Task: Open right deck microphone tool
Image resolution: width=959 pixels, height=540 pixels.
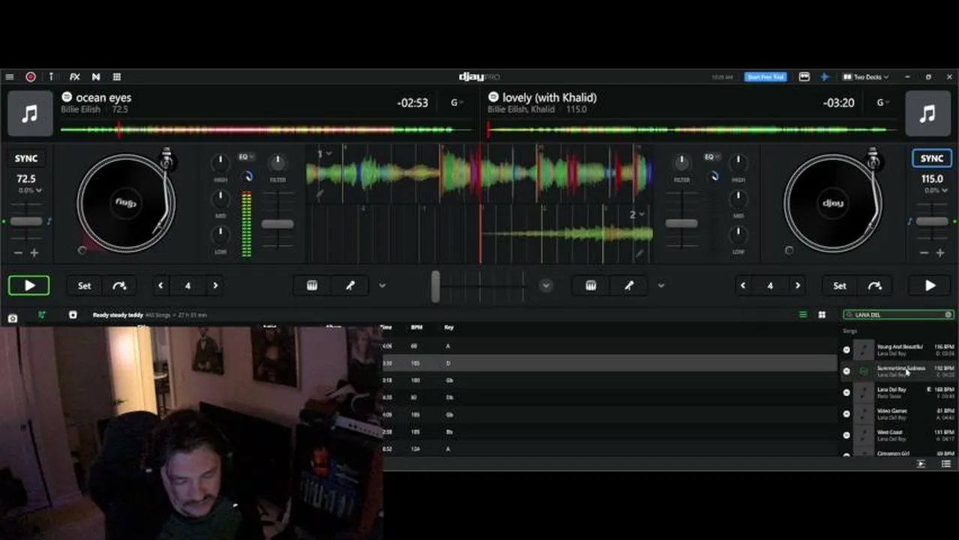Action: (x=629, y=286)
